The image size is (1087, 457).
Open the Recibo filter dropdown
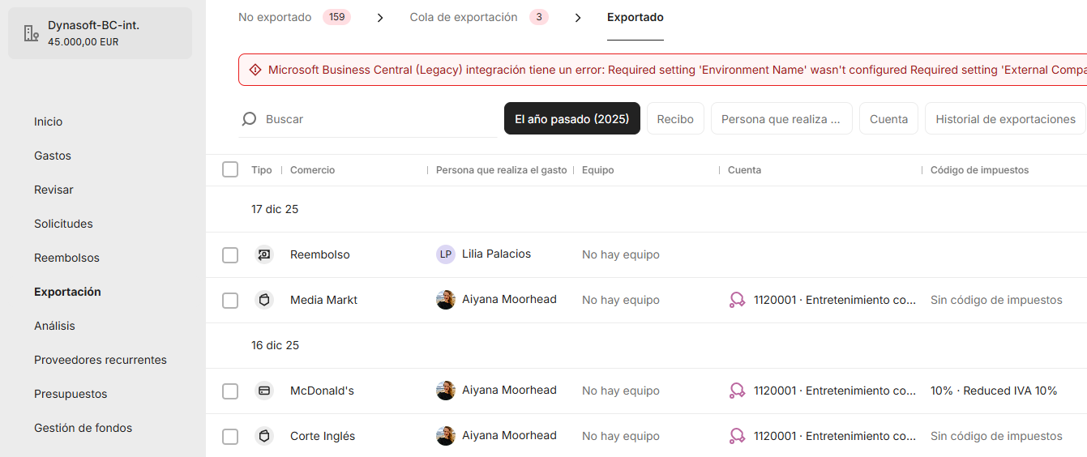675,119
